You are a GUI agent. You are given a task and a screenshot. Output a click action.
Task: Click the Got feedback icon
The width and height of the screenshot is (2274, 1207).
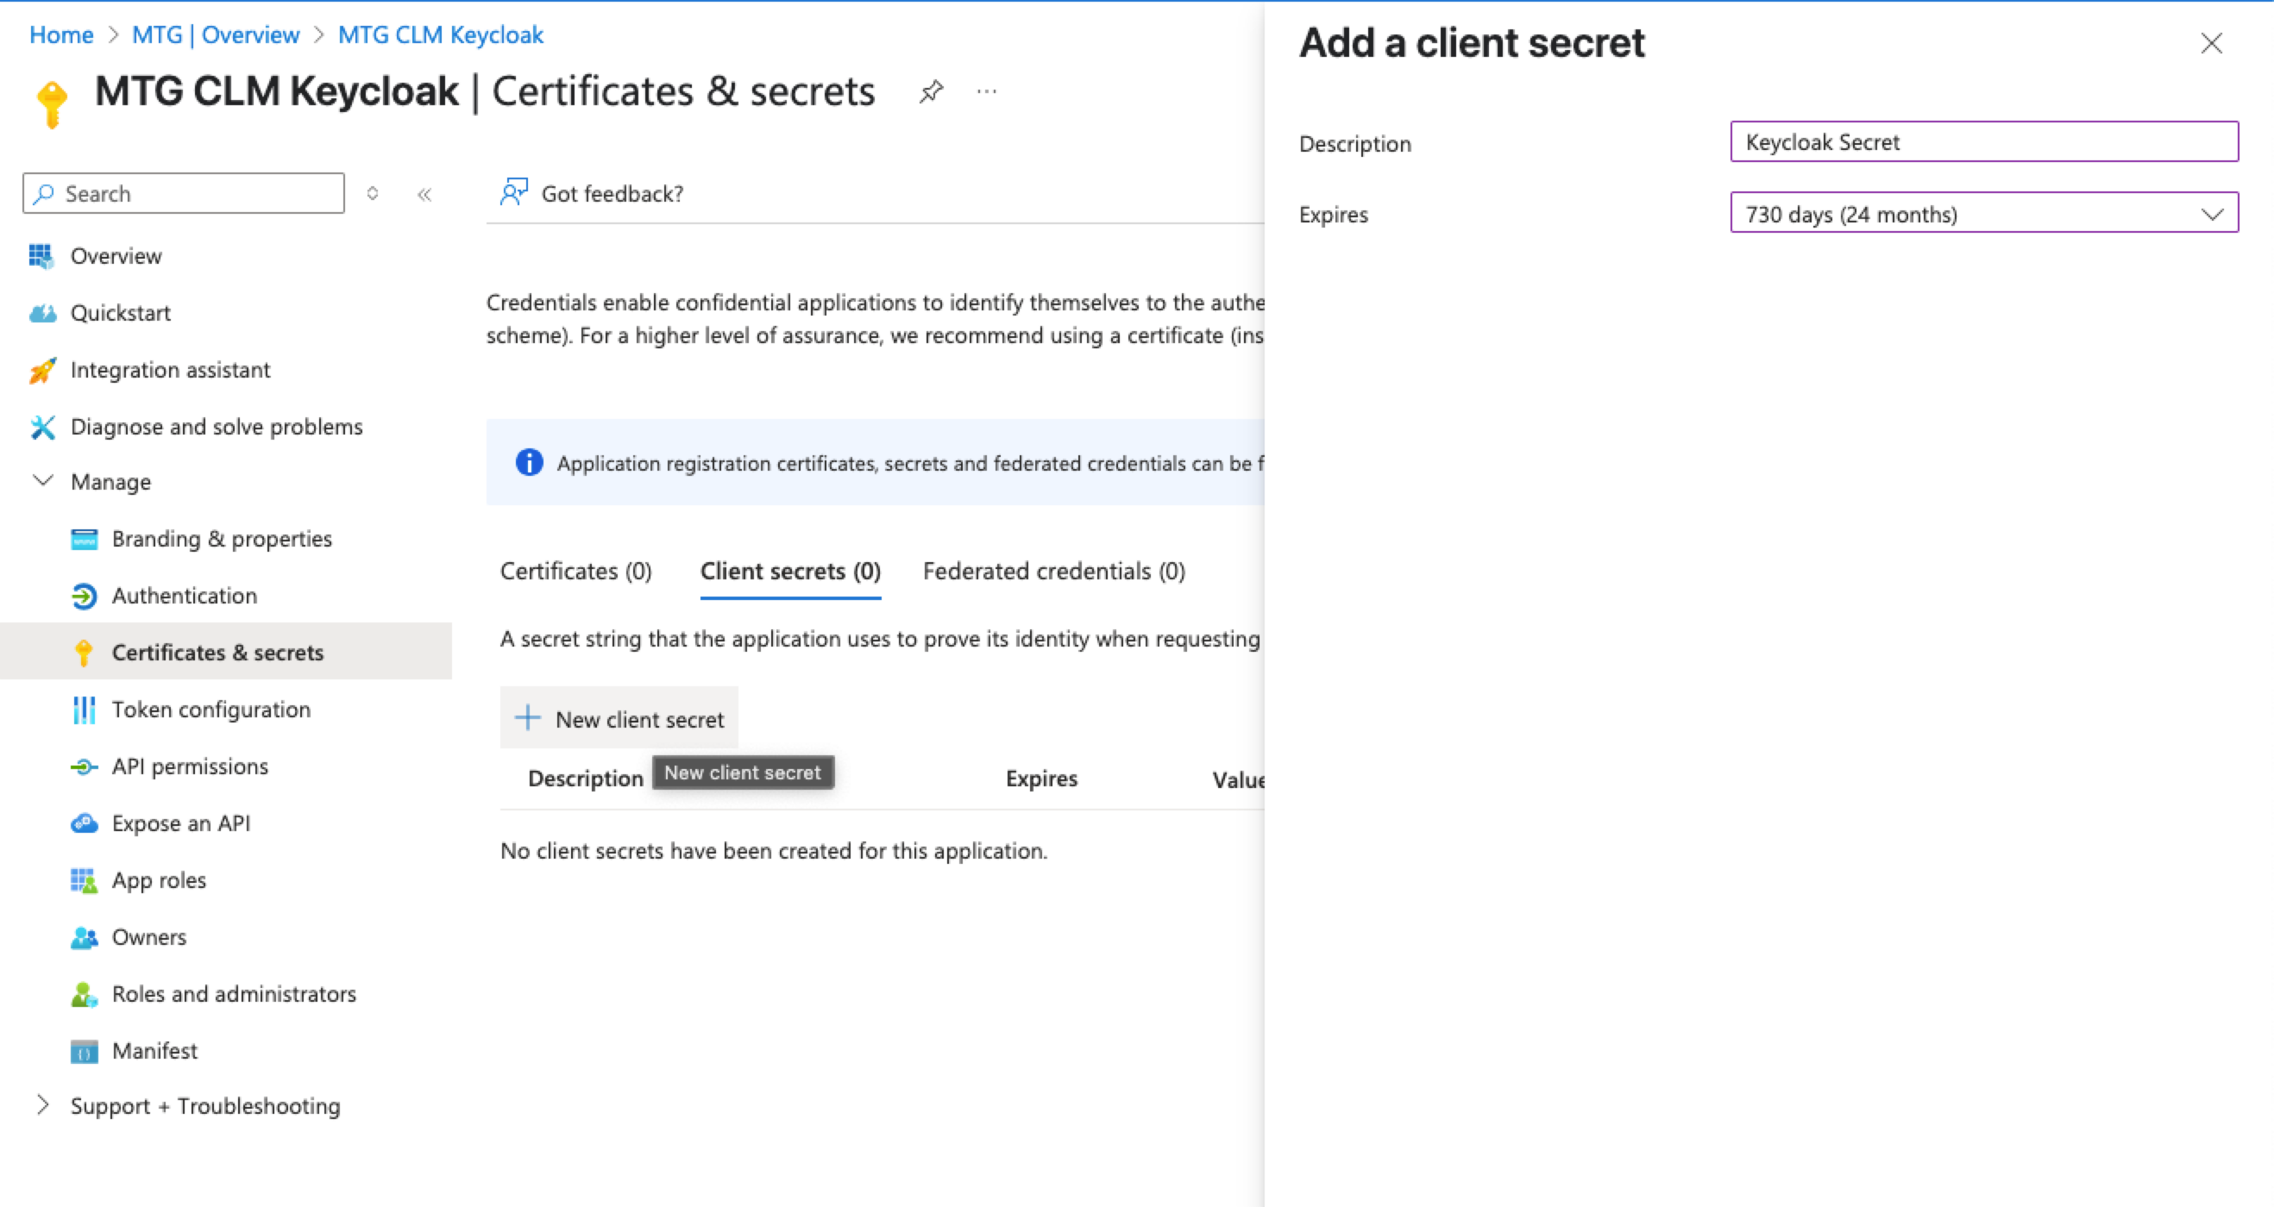pyautogui.click(x=514, y=192)
